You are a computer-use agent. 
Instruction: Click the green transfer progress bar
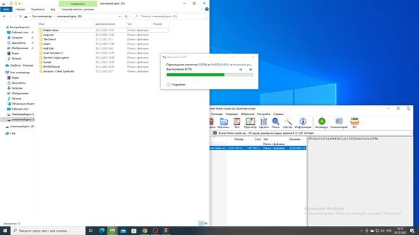(209, 75)
